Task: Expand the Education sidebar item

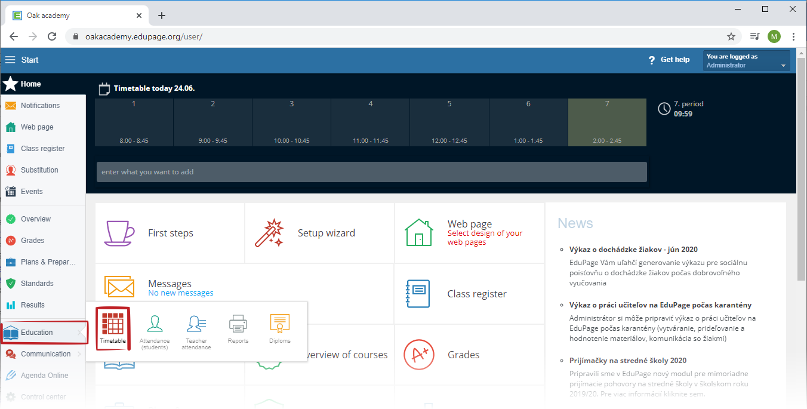Action: pos(44,333)
